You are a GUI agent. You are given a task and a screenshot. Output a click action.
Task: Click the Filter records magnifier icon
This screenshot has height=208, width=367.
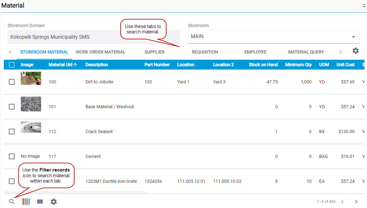click(12, 202)
